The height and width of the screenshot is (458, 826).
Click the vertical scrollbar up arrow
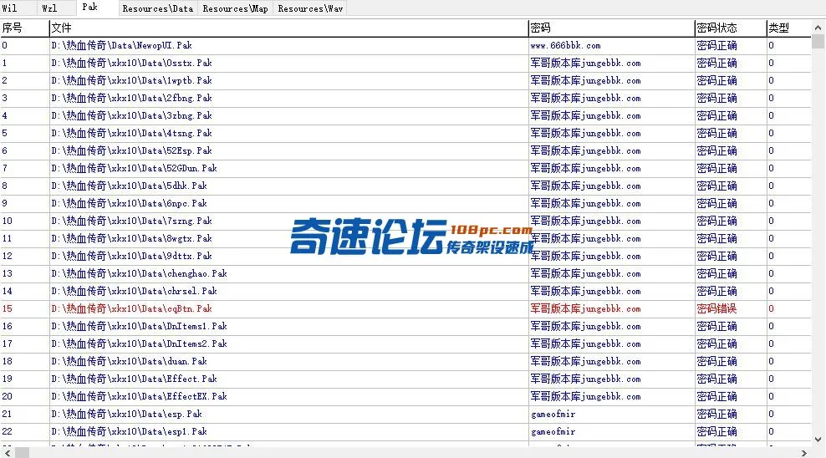click(x=818, y=28)
